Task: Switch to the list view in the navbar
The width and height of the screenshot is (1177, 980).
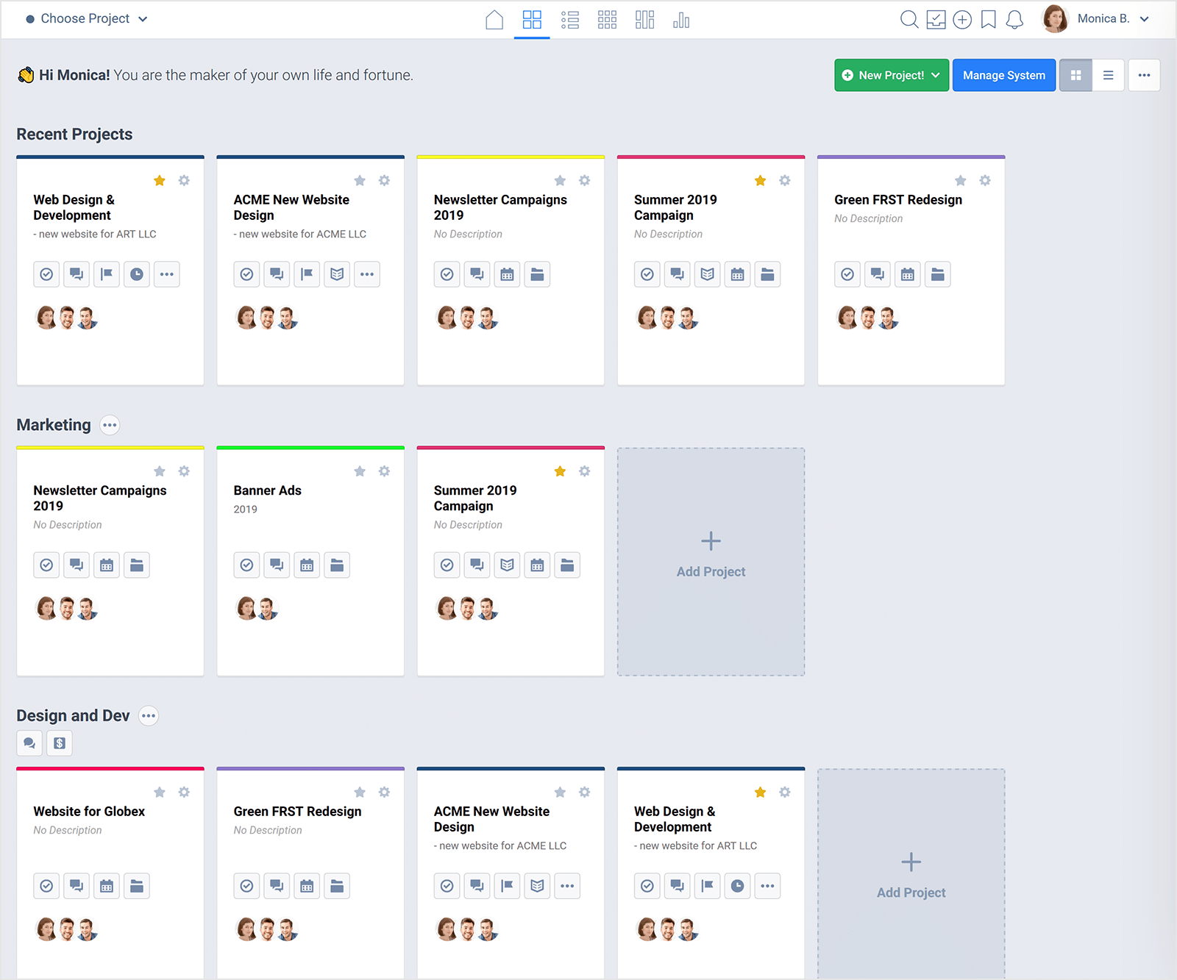Action: click(570, 20)
